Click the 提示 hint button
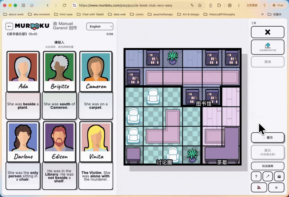Viewport: 289px width, 197px height. tap(268, 138)
